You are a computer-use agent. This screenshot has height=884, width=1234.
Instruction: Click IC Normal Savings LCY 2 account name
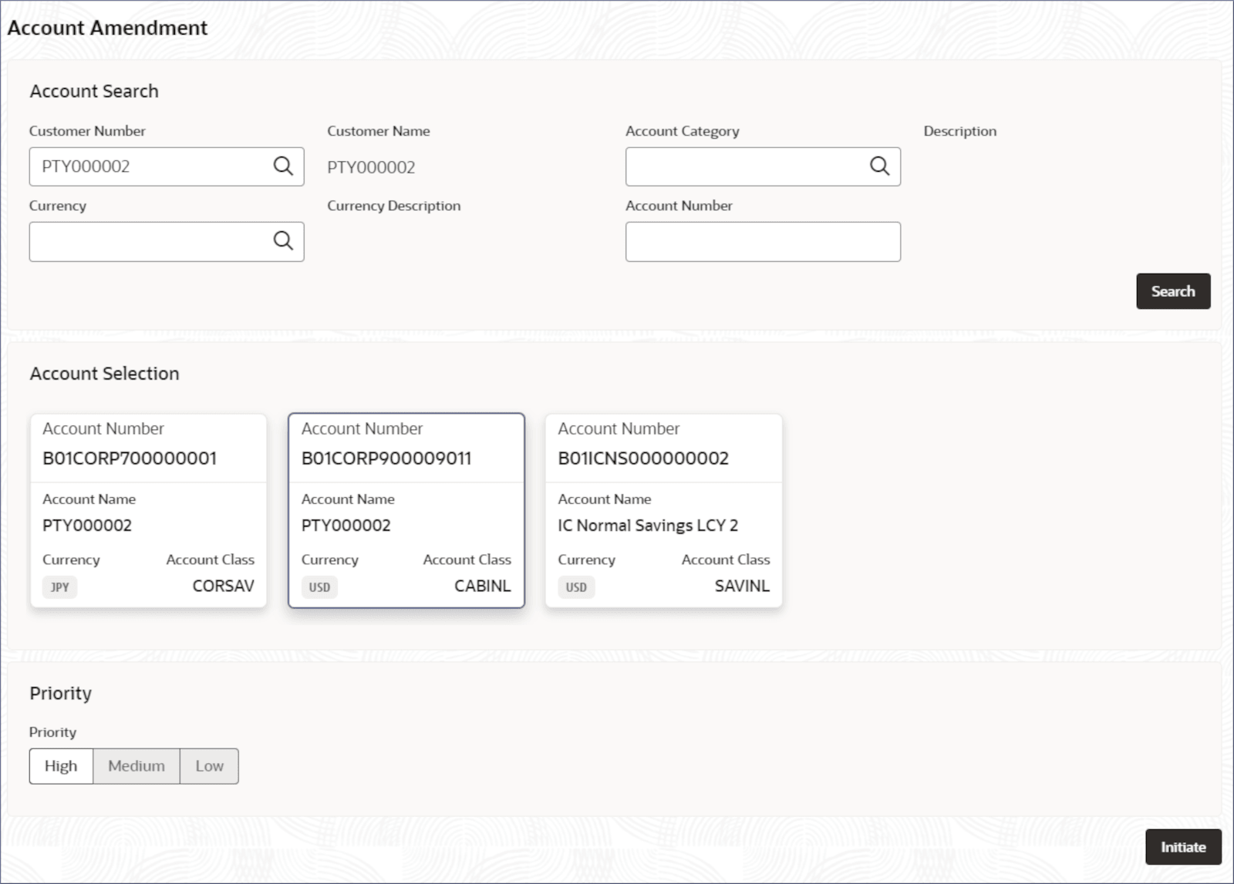tap(648, 526)
